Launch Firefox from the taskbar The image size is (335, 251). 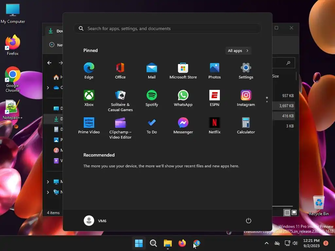[x=182, y=243]
